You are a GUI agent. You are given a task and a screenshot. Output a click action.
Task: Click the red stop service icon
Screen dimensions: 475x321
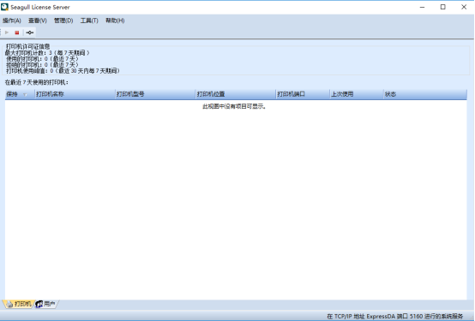point(17,33)
